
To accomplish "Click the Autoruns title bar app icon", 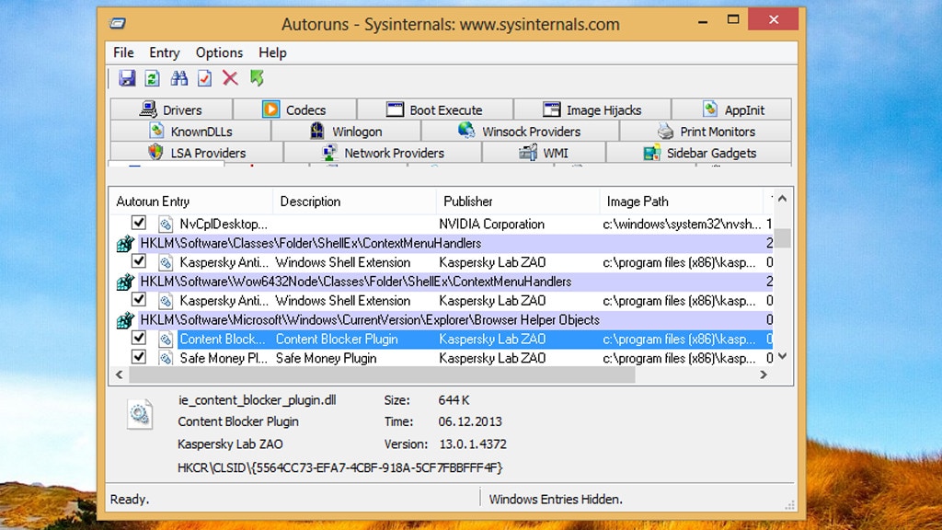I will coord(118,24).
